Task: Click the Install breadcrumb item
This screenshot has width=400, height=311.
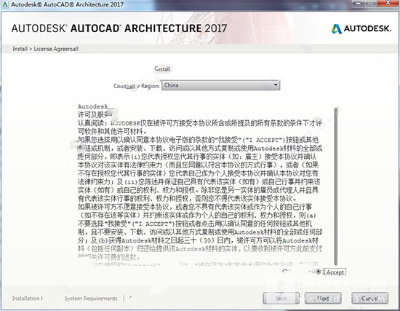Action: coord(20,49)
